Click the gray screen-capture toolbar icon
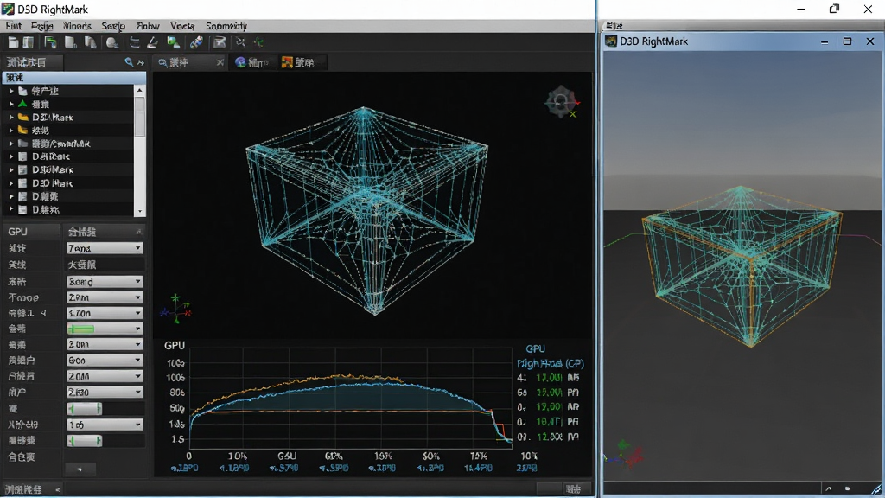Screen dimensions: 885x498 (x=220, y=42)
